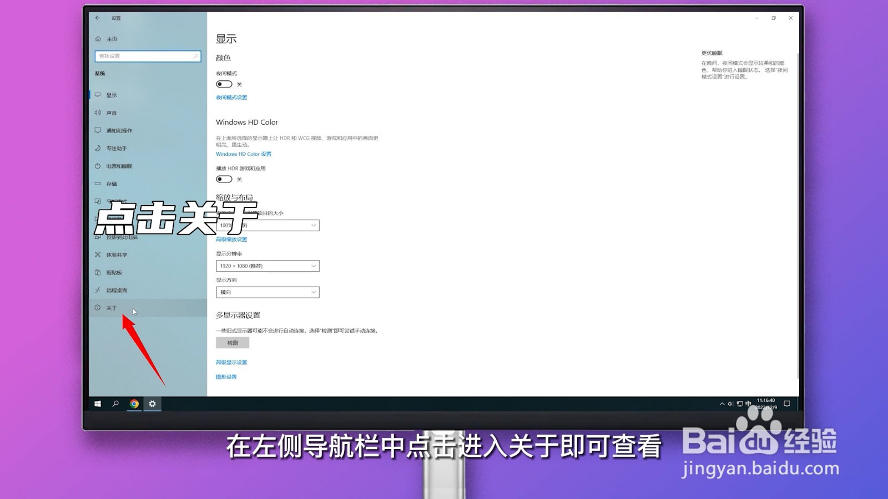The height and width of the screenshot is (499, 888).
Task: Click the moon icon for 专注助手
Action: coord(98,148)
